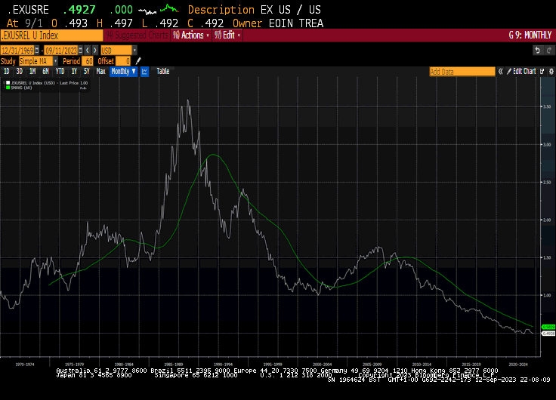This screenshot has width=556, height=400.
Task: Click the Add Data input box
Action: pos(462,72)
